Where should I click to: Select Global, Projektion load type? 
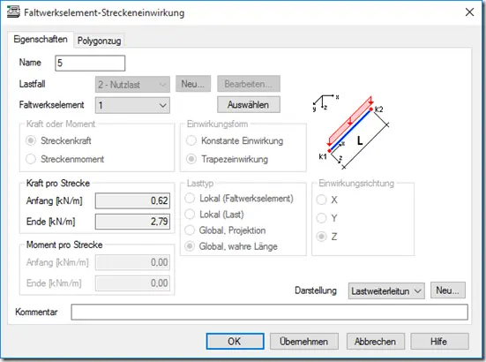pyautogui.click(x=225, y=230)
